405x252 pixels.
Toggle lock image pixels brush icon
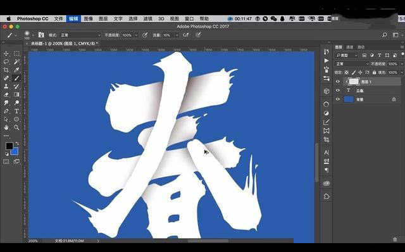click(x=354, y=72)
